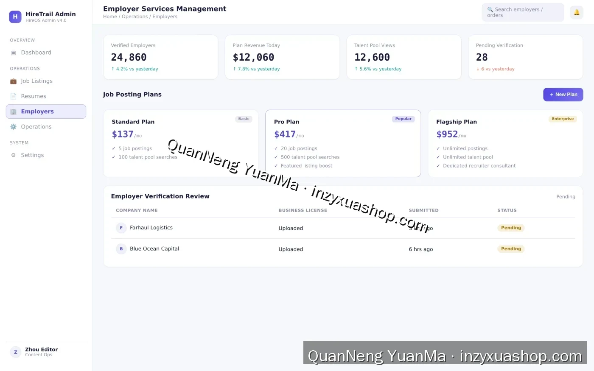Click the 6 hrs ago submitted time

[x=421, y=249]
